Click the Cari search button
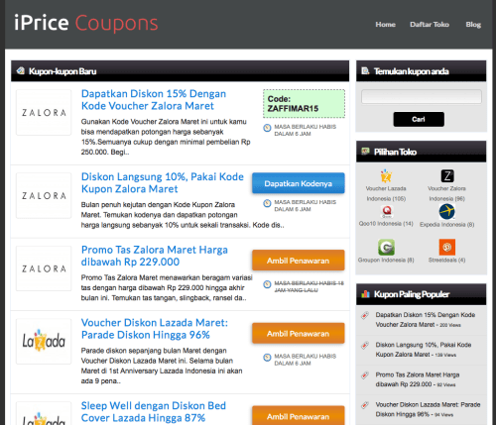This screenshot has height=425, width=496. pyautogui.click(x=419, y=119)
